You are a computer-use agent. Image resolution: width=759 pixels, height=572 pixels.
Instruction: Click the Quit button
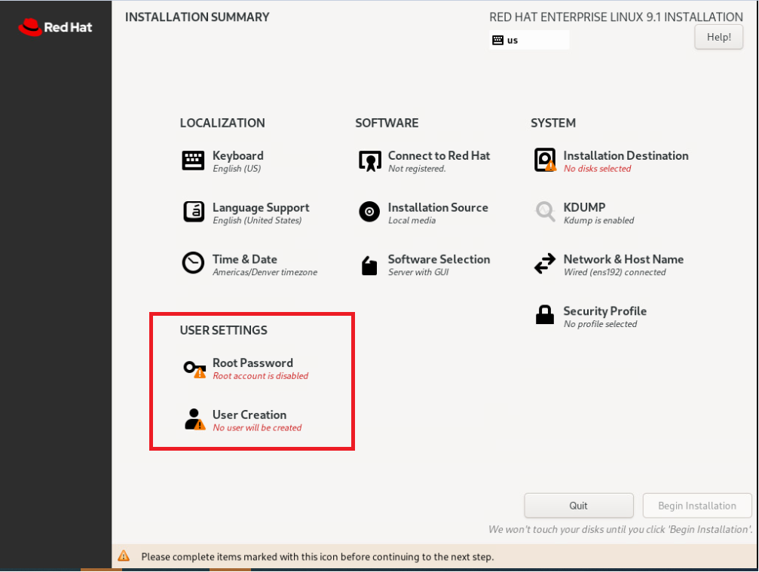[579, 506]
